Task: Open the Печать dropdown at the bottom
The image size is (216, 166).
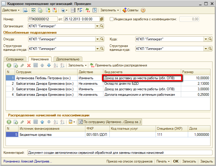Action: tap(163, 161)
